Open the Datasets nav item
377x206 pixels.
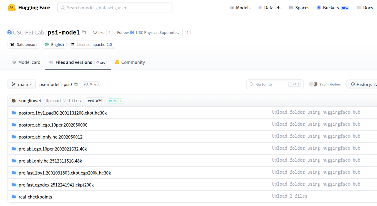(270, 8)
